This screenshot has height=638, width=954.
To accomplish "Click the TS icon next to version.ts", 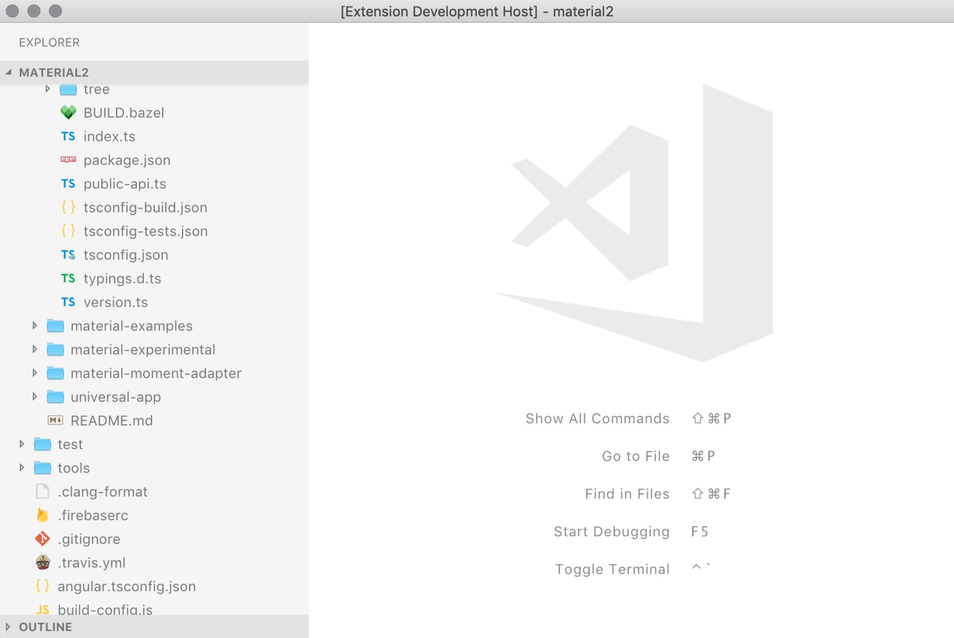I will pyautogui.click(x=68, y=302).
